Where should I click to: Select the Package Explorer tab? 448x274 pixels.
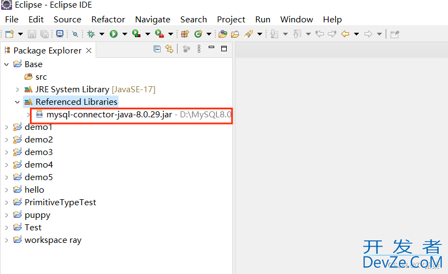click(x=47, y=51)
